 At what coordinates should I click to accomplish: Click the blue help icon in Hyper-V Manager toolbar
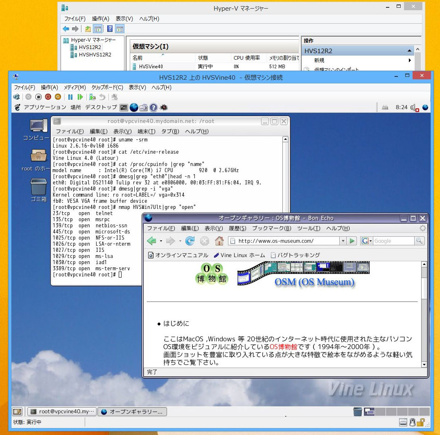[x=110, y=29]
